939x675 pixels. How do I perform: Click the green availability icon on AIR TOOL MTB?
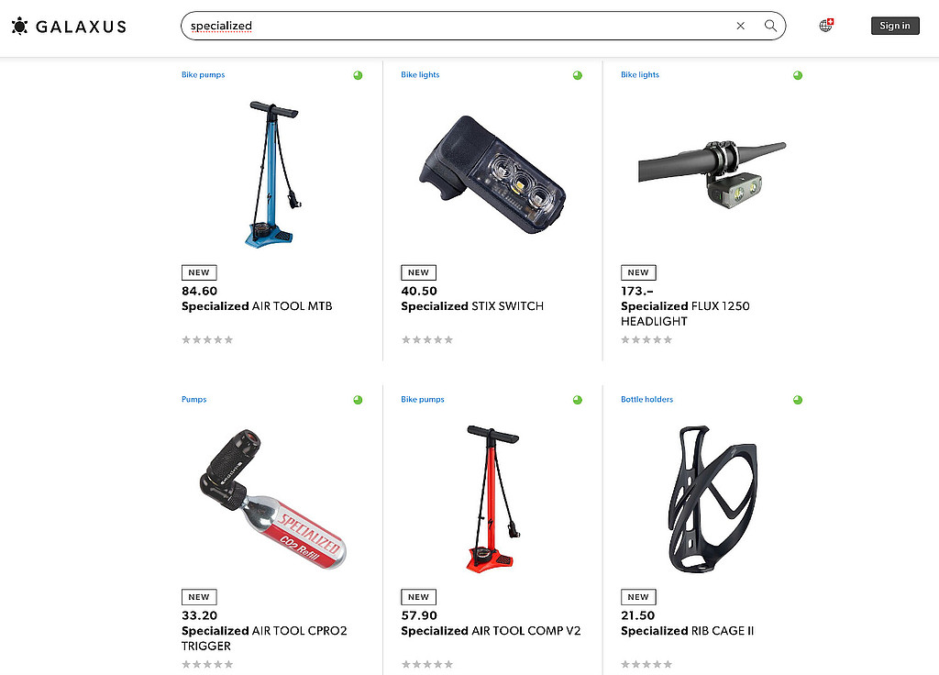tap(358, 75)
